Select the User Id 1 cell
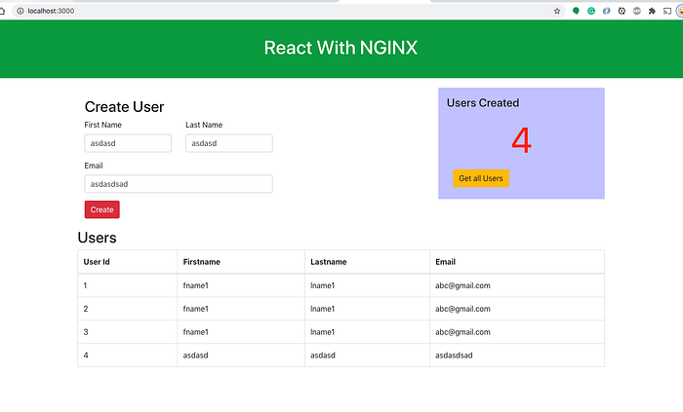The width and height of the screenshot is (683, 412). coord(127,285)
